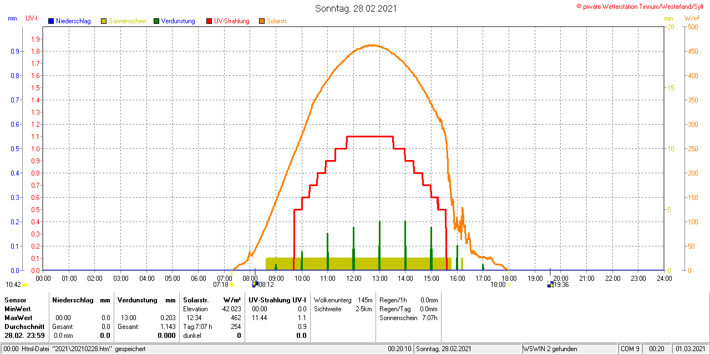Click the sunrise sun icon at 07:18
The height and width of the screenshot is (355, 710).
click(232, 285)
